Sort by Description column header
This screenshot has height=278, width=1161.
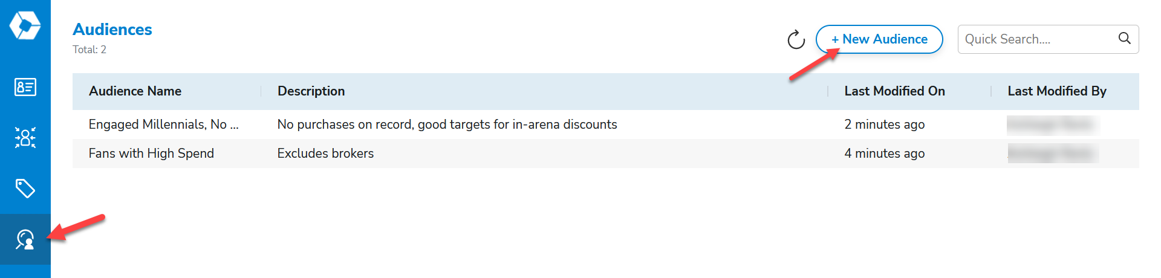(311, 91)
